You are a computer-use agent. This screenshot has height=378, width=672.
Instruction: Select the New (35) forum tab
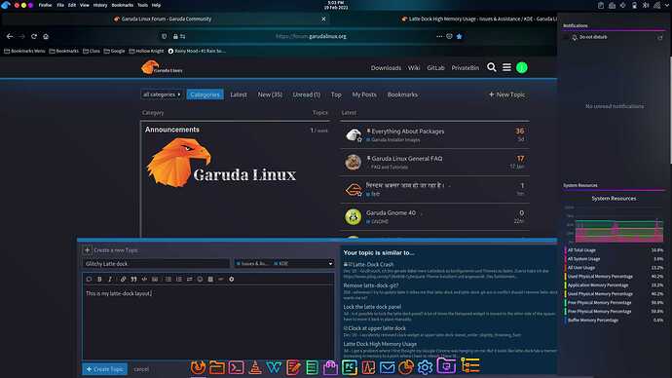click(270, 94)
